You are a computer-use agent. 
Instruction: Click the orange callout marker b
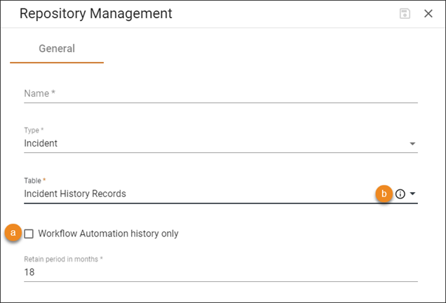click(x=384, y=194)
